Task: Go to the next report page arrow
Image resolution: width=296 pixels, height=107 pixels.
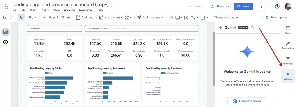Action: [x=69, y=18]
